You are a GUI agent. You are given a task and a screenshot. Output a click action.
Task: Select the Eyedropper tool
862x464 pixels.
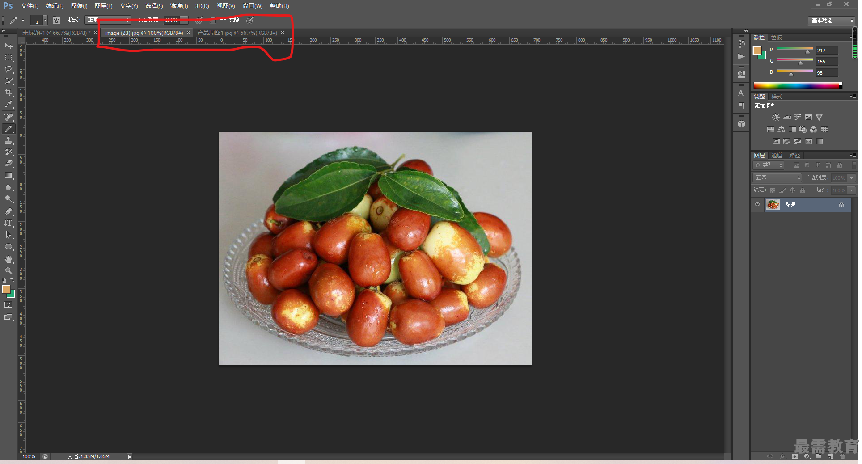(x=8, y=104)
